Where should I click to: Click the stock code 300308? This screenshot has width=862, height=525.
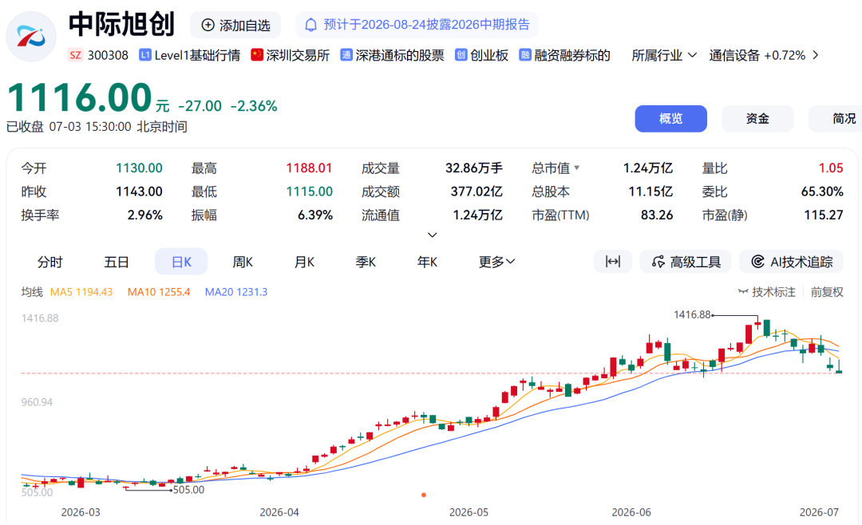coord(108,55)
